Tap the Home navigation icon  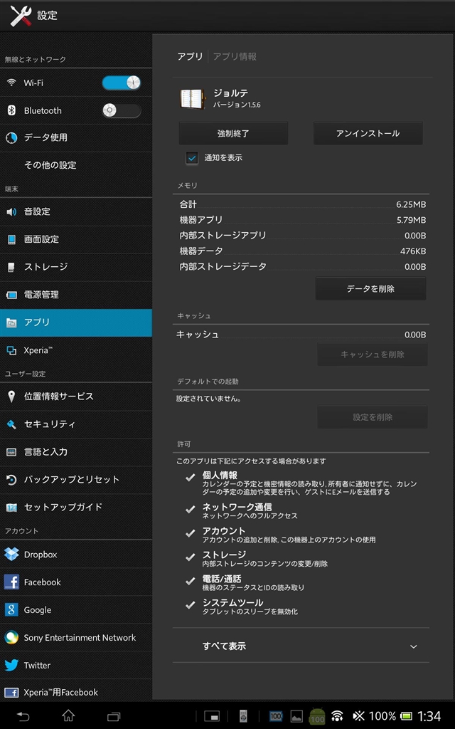[68, 715]
